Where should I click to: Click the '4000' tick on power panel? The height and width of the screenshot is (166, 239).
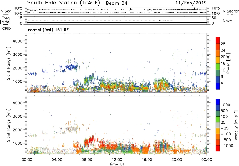tap(18, 41)
